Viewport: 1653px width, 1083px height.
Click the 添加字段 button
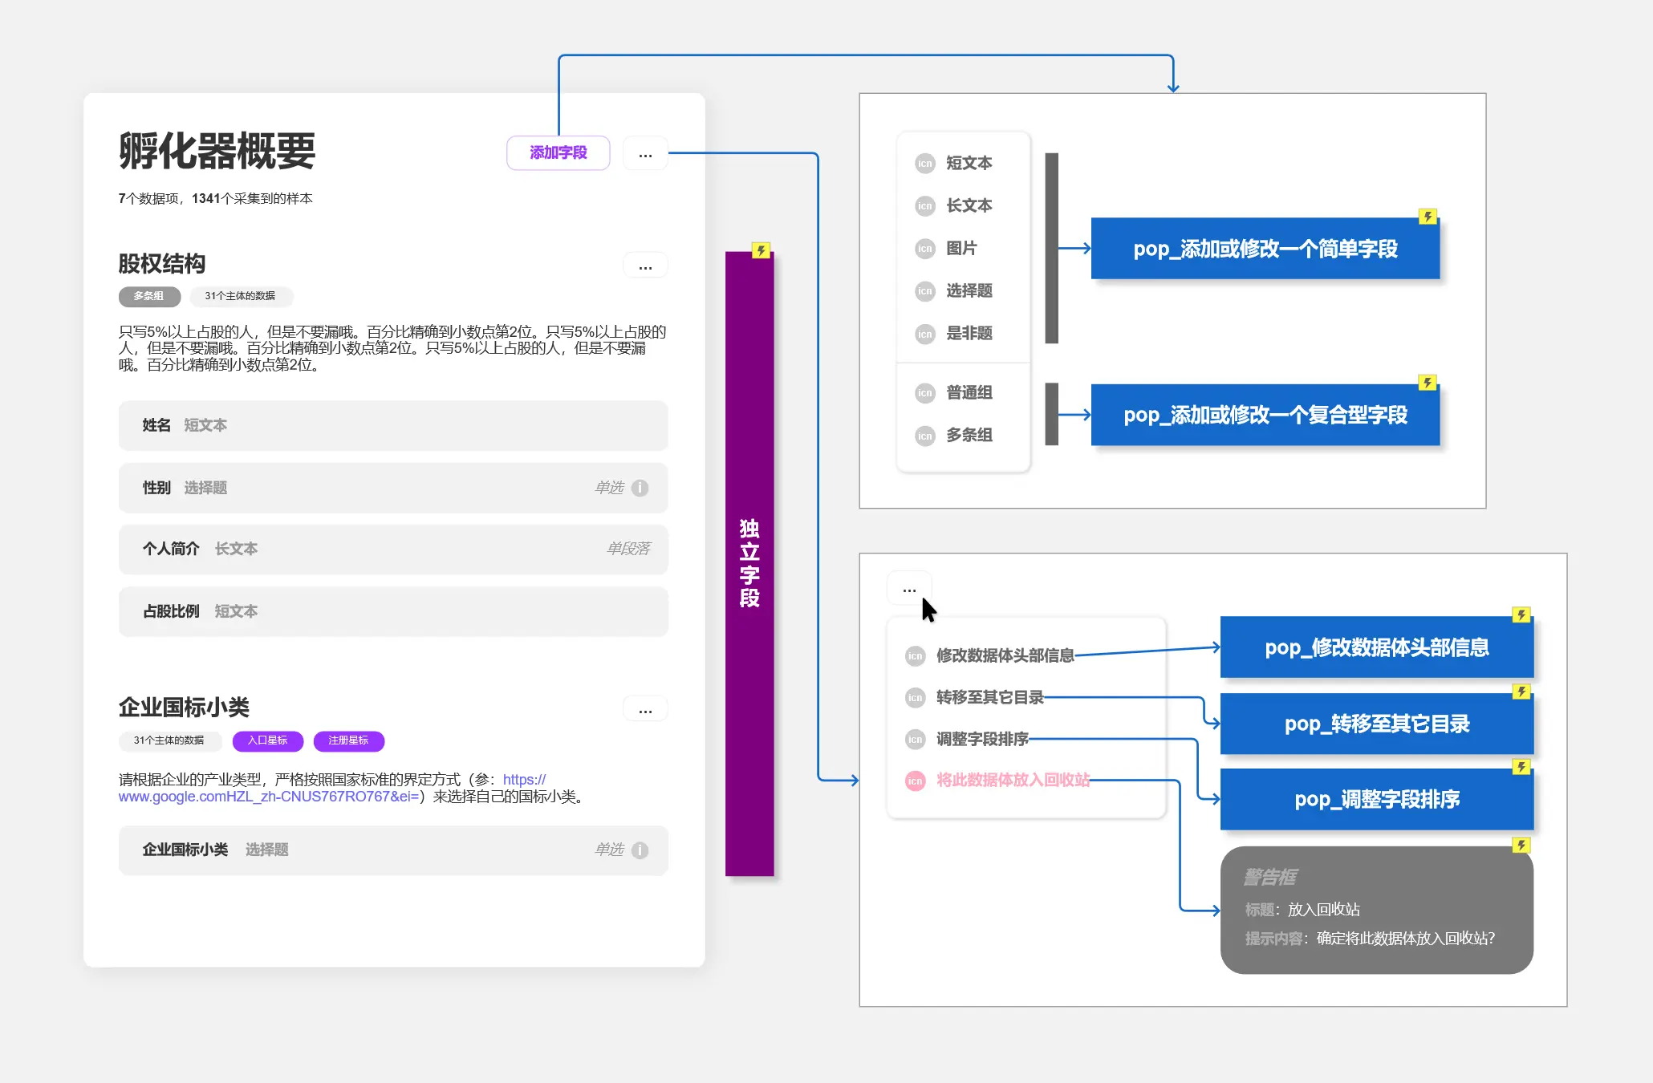click(x=558, y=153)
